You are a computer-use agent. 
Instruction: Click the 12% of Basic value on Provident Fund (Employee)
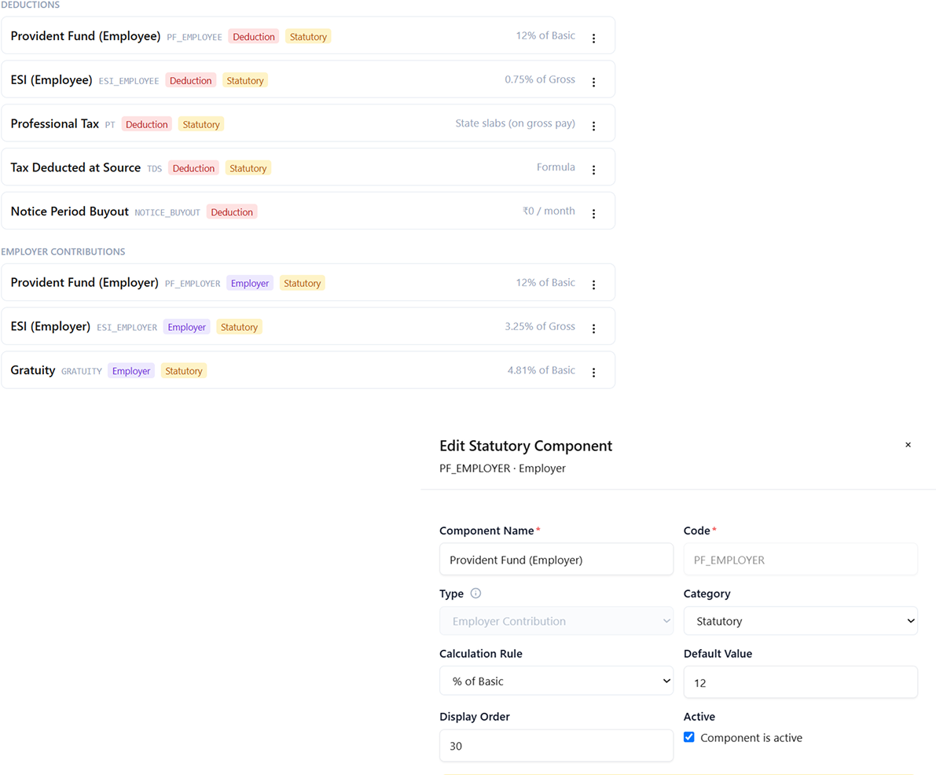(545, 35)
